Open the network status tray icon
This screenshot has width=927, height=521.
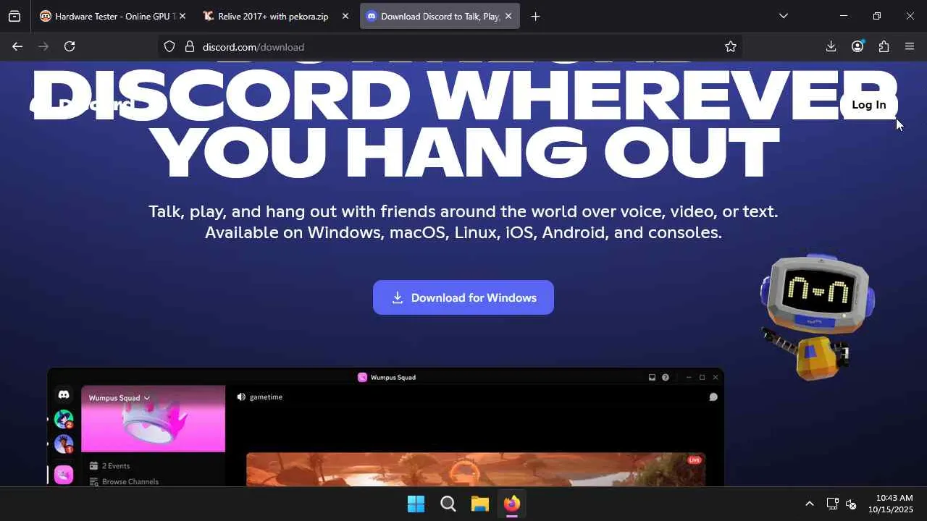(832, 504)
